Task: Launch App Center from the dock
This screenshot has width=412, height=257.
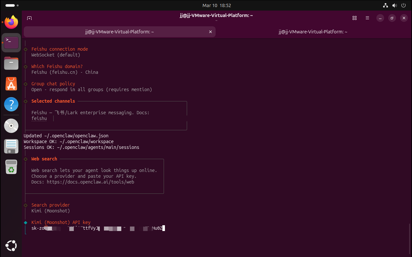Action: coord(11,84)
